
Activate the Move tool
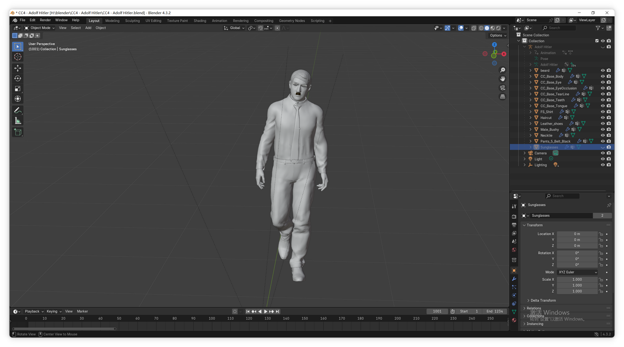(17, 68)
